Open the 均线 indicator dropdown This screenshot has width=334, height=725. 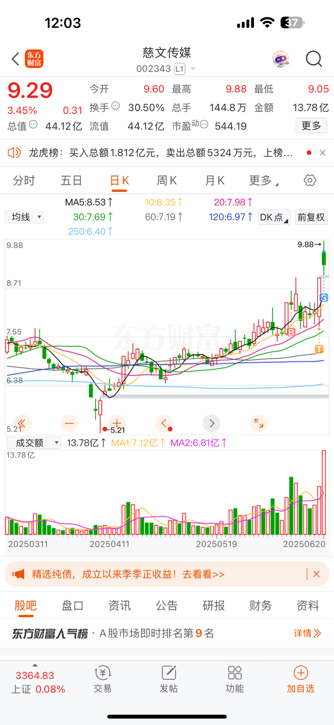24,217
